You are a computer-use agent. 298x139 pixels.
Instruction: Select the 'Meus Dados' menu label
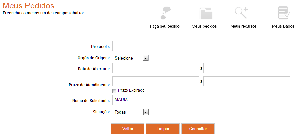(x=283, y=26)
